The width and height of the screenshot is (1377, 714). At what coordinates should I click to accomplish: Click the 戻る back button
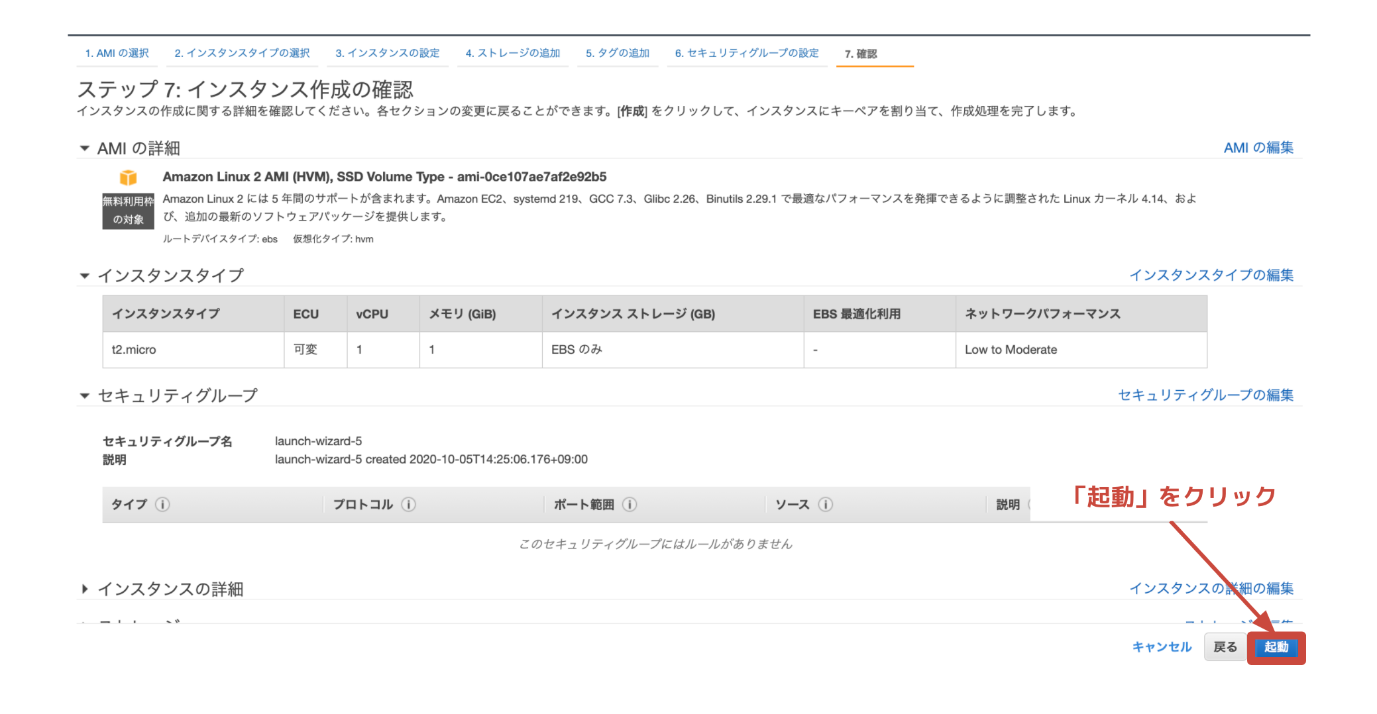(x=1225, y=647)
